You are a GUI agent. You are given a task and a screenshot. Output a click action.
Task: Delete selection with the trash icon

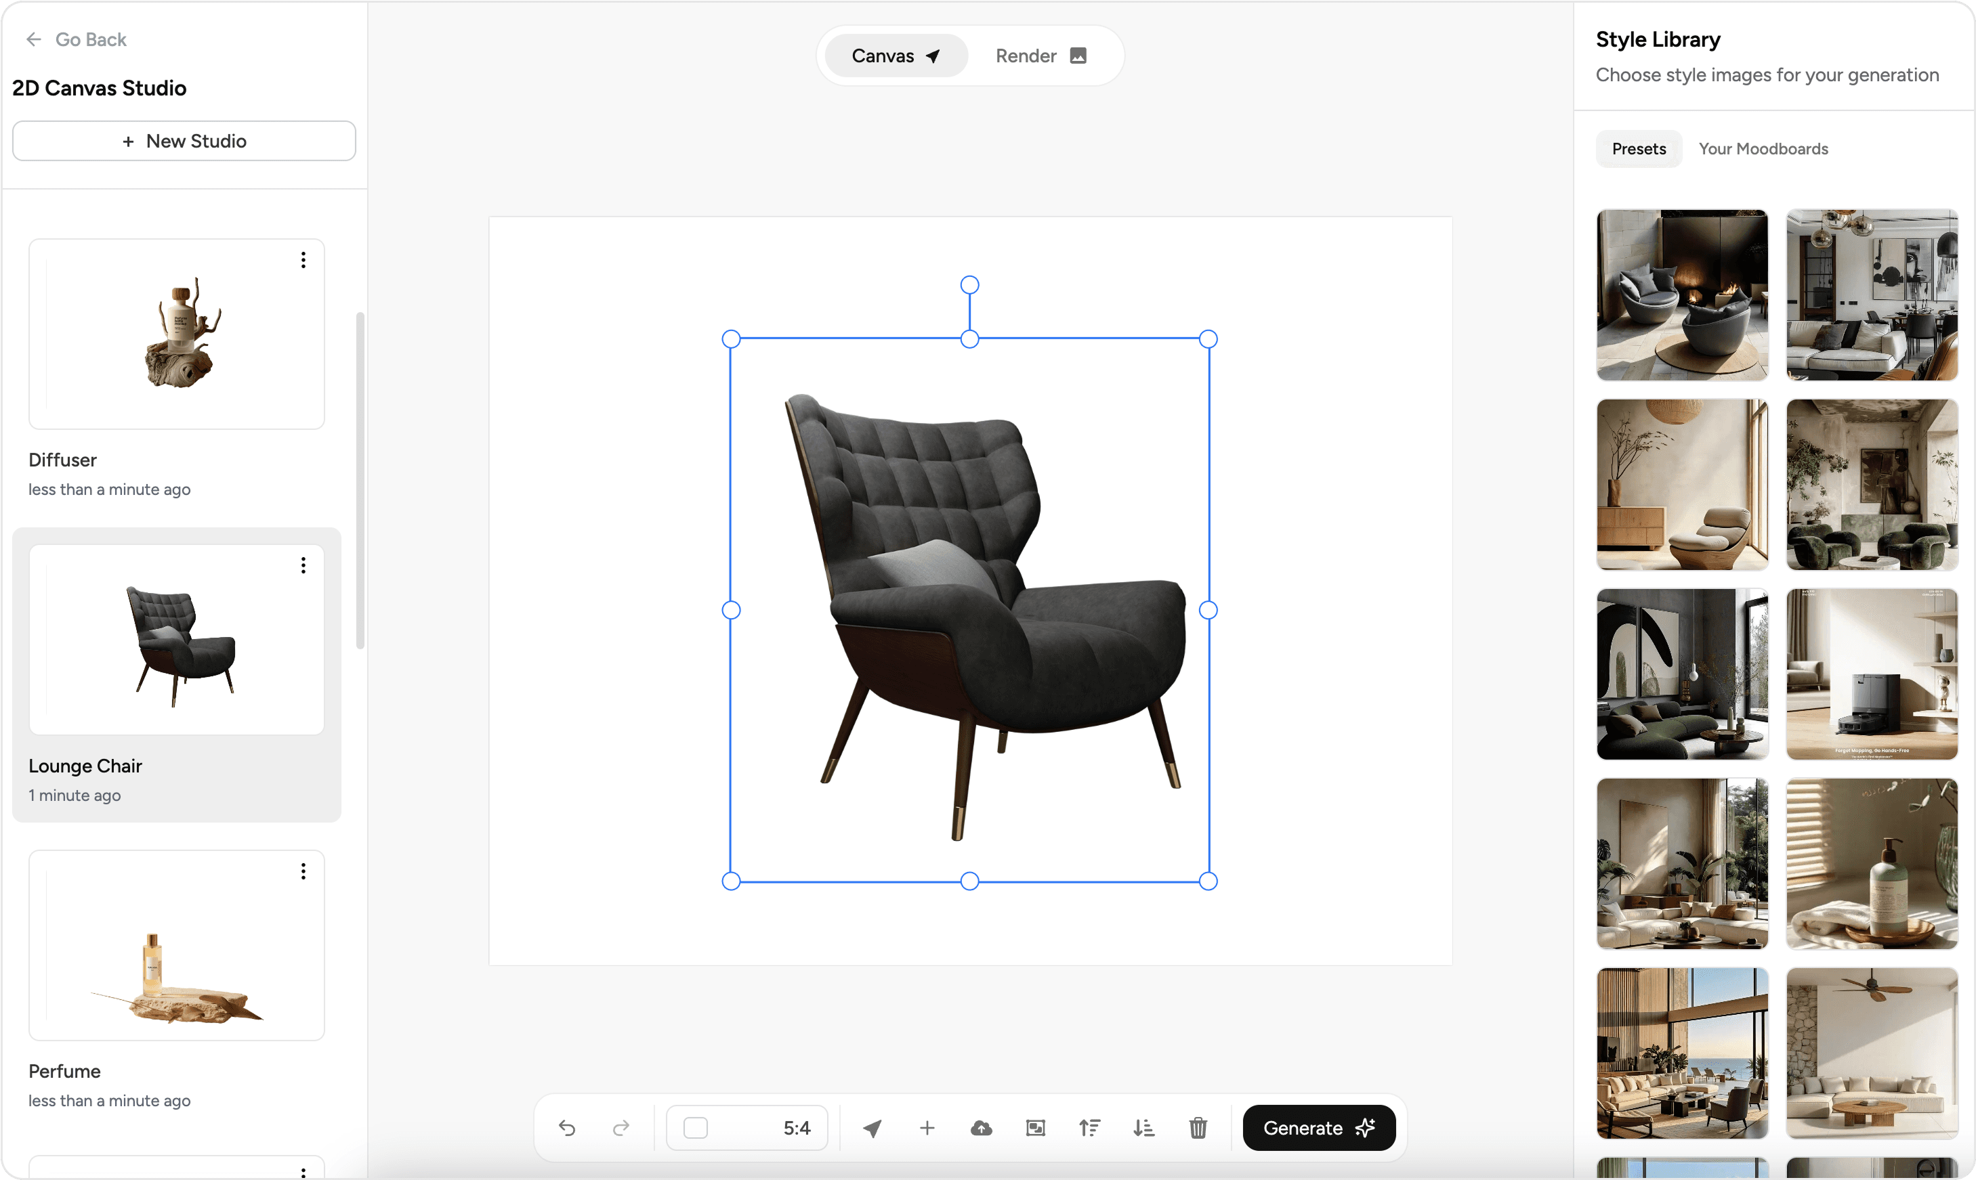(x=1198, y=1127)
